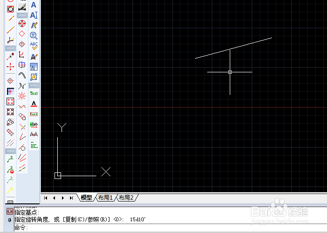
Task: Click the 15d10' rotation angle value
Action: point(138,219)
